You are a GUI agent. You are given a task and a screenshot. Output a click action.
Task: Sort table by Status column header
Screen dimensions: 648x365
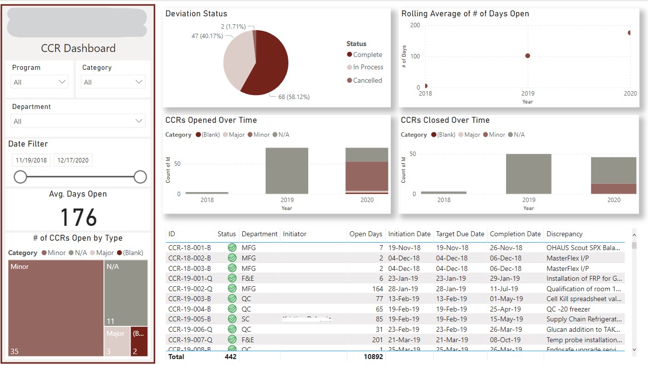[227, 234]
